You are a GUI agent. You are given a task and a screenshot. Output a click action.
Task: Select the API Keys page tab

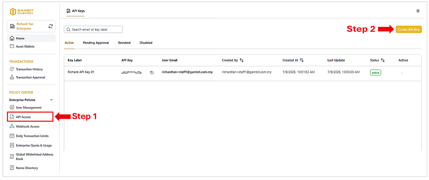click(x=75, y=11)
